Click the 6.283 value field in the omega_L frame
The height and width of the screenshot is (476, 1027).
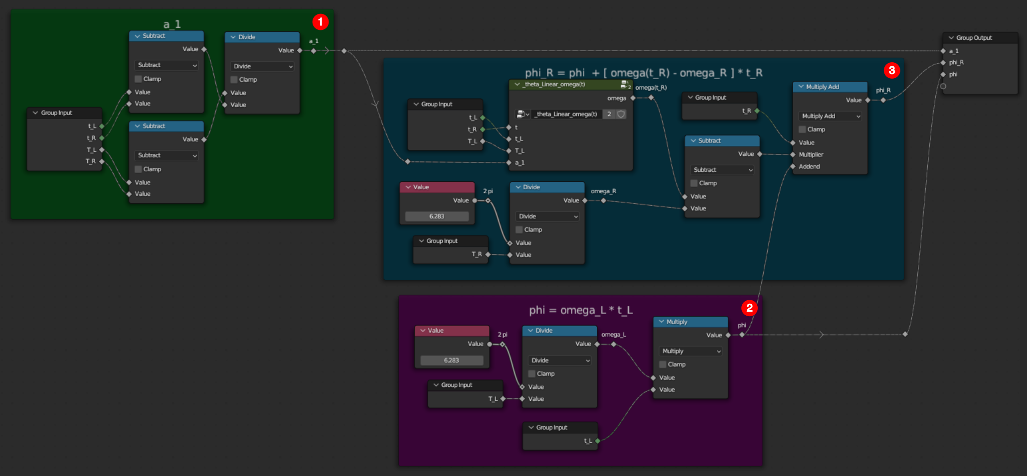(452, 360)
